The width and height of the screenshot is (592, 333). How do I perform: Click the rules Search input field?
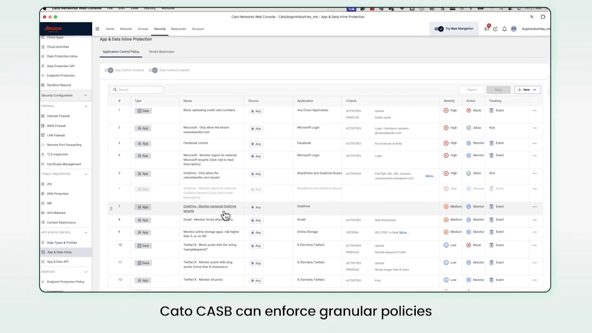136,90
